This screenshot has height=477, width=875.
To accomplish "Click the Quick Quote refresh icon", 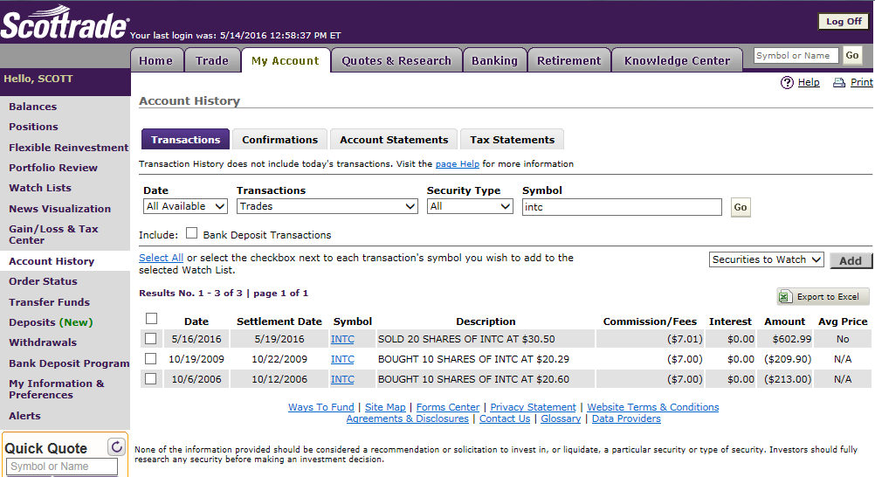I will [x=116, y=447].
